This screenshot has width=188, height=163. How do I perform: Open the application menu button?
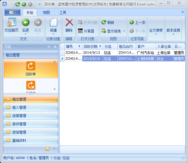(13, 12)
